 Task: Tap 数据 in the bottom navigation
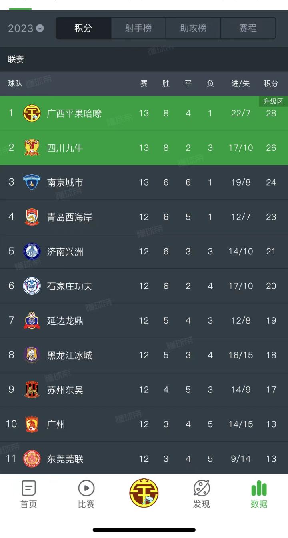(259, 494)
